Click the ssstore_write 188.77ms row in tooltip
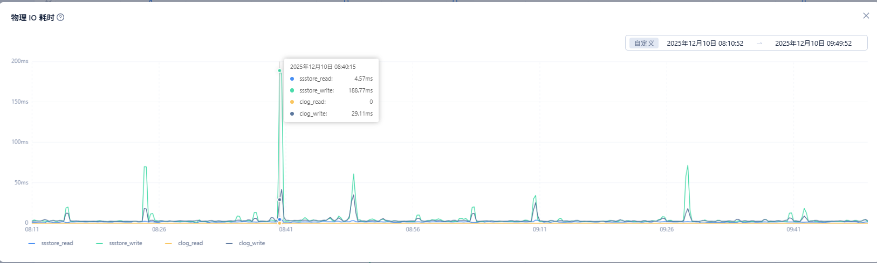 [x=331, y=90]
